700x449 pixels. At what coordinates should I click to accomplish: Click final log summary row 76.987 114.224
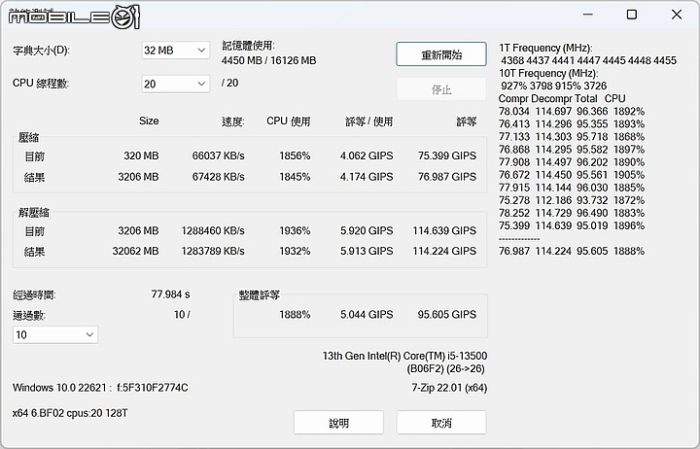click(x=572, y=252)
